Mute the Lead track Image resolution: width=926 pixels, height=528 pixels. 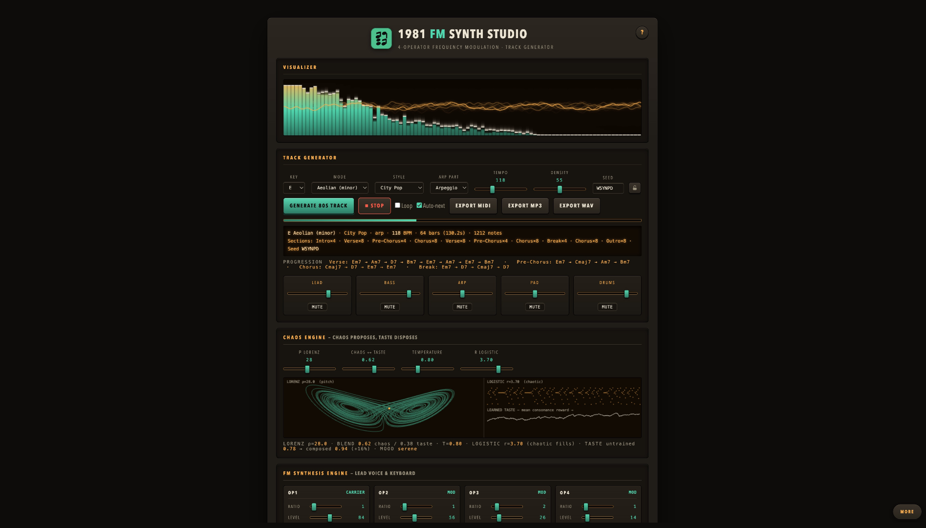point(317,307)
